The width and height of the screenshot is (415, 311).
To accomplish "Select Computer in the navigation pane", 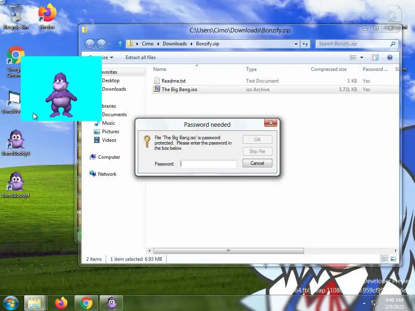I will pyautogui.click(x=109, y=157).
